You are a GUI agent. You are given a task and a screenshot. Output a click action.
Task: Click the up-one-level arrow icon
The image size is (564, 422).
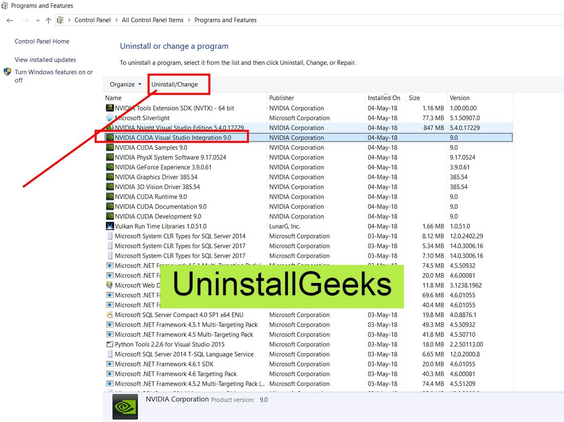(x=48, y=20)
